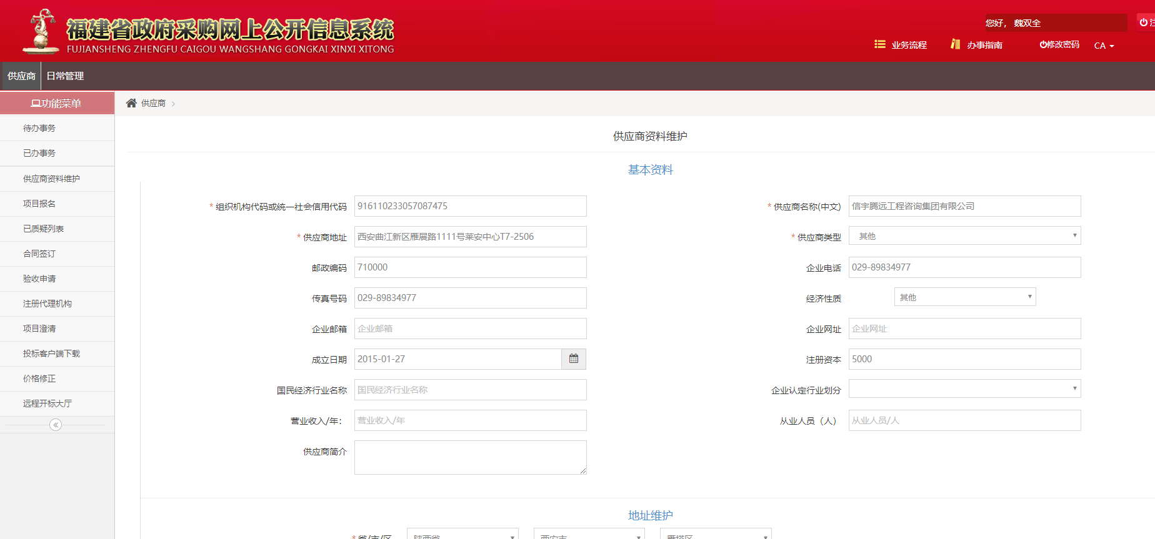This screenshot has width=1155, height=539.
Task: Click the 供应商地址 input field
Action: tap(470, 237)
